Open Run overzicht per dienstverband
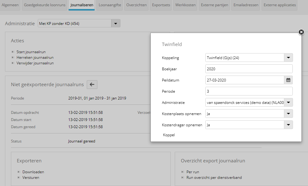Screen dimensions: 308x186 click(x=214, y=178)
